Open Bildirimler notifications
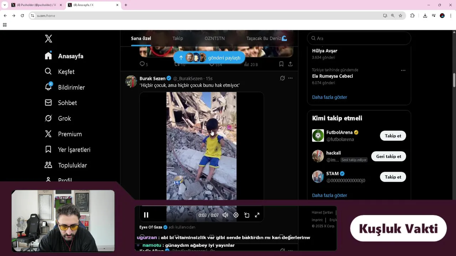Screen dimensions: 456x256 point(65,87)
